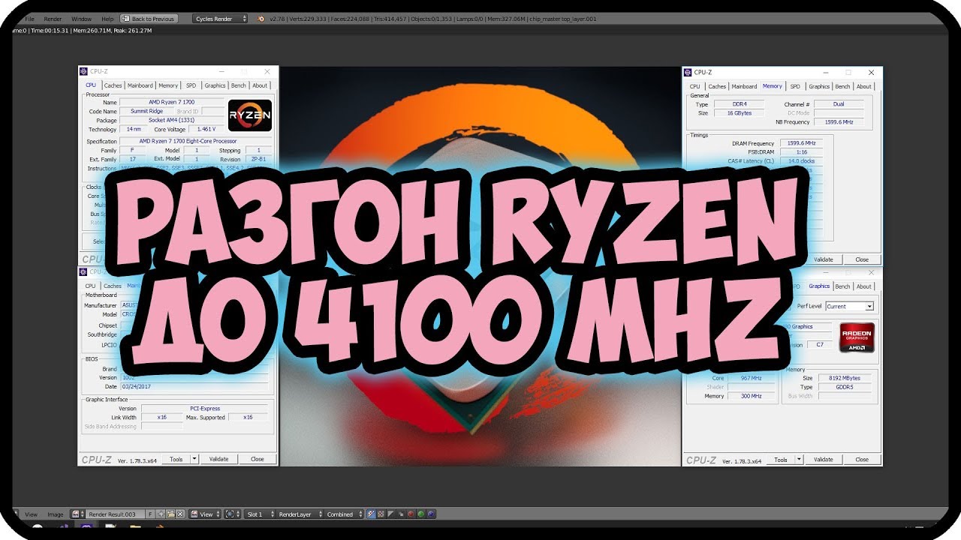Click Close in top-right CPU-Z window
This screenshot has width=961, height=540.
[862, 259]
